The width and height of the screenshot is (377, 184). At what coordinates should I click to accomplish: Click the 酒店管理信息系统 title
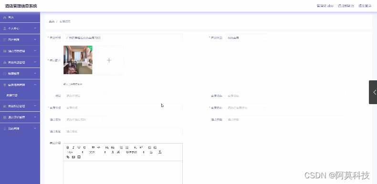[x=21, y=6]
